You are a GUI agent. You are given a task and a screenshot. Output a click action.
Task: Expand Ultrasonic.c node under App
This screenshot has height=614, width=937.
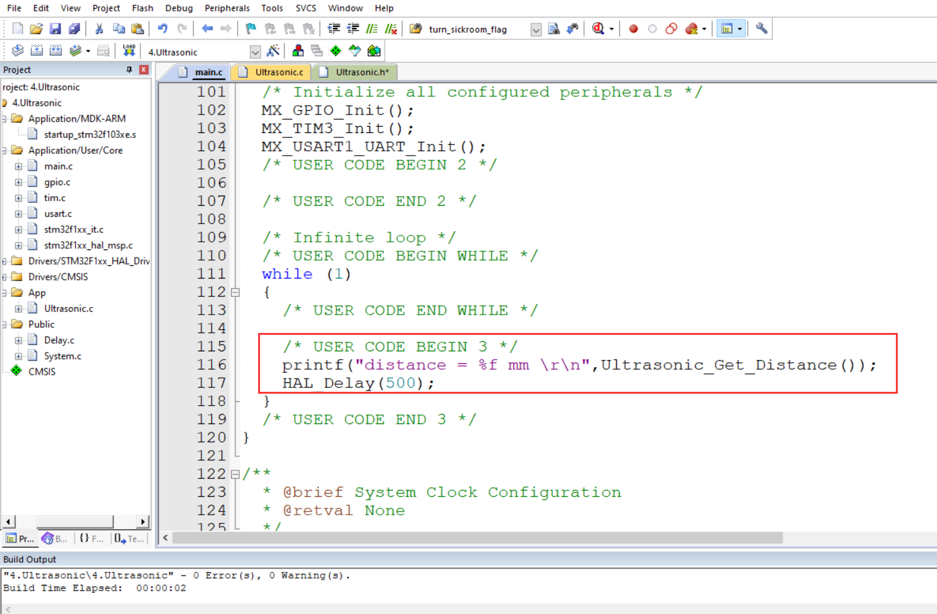[x=18, y=309]
